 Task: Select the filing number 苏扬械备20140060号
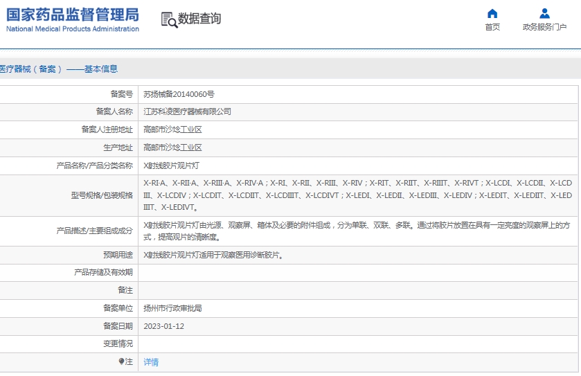click(x=179, y=94)
